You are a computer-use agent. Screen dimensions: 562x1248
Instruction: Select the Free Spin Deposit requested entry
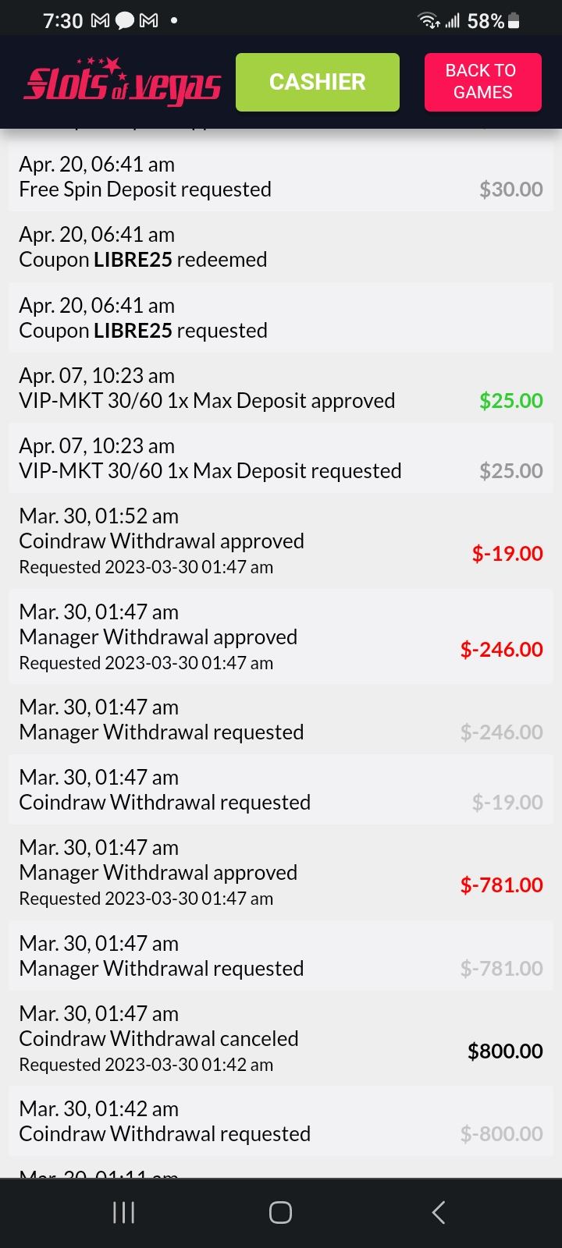281,177
